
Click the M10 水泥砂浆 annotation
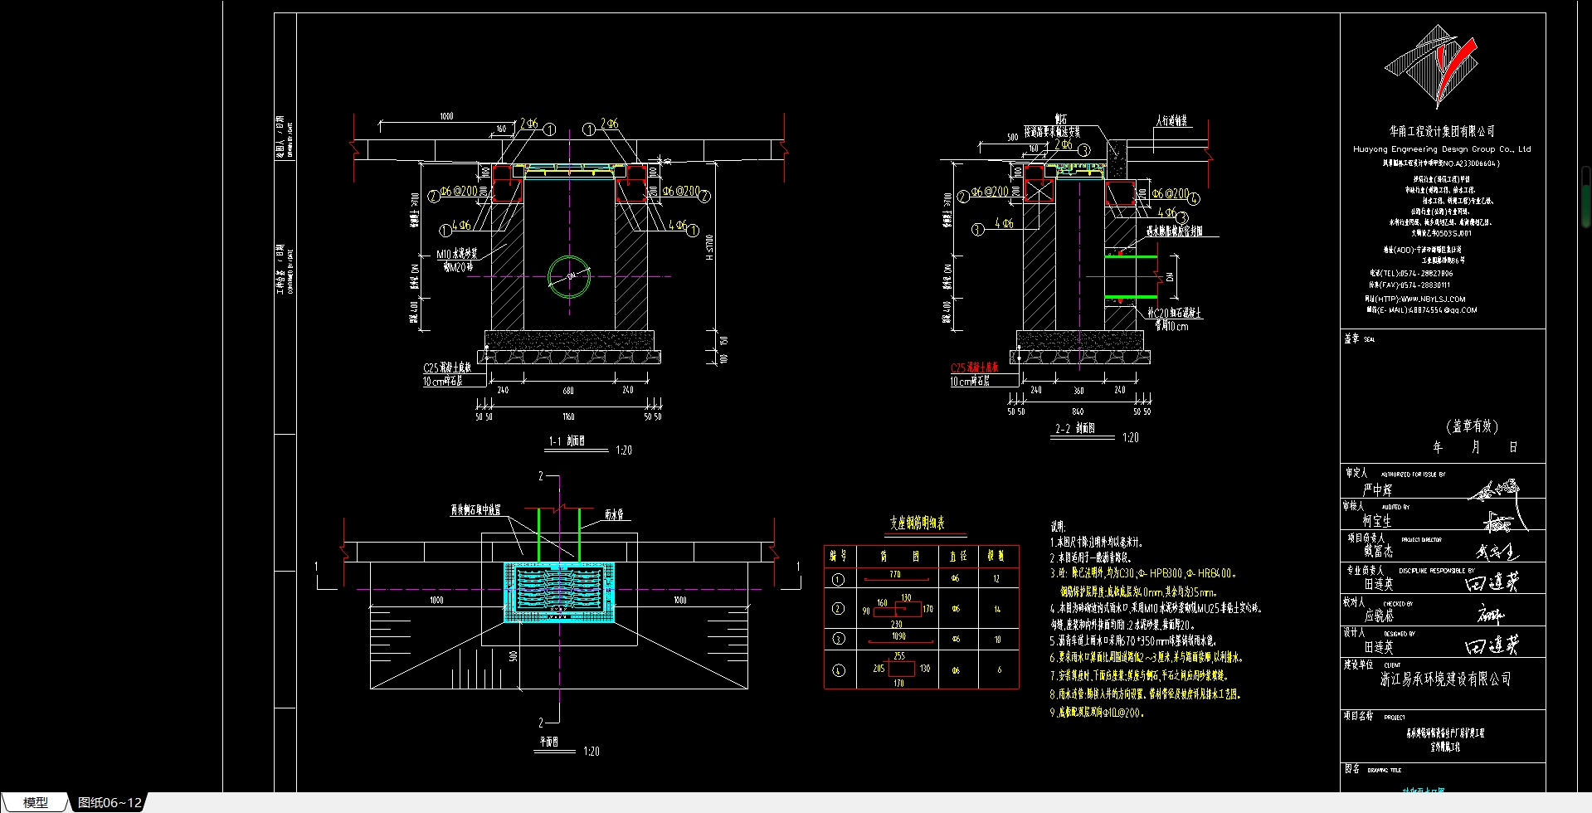click(x=456, y=255)
